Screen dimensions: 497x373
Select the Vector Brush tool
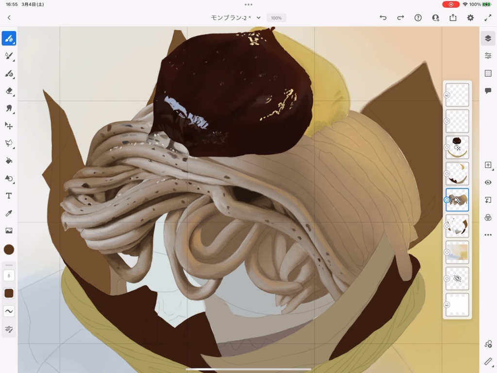[9, 74]
